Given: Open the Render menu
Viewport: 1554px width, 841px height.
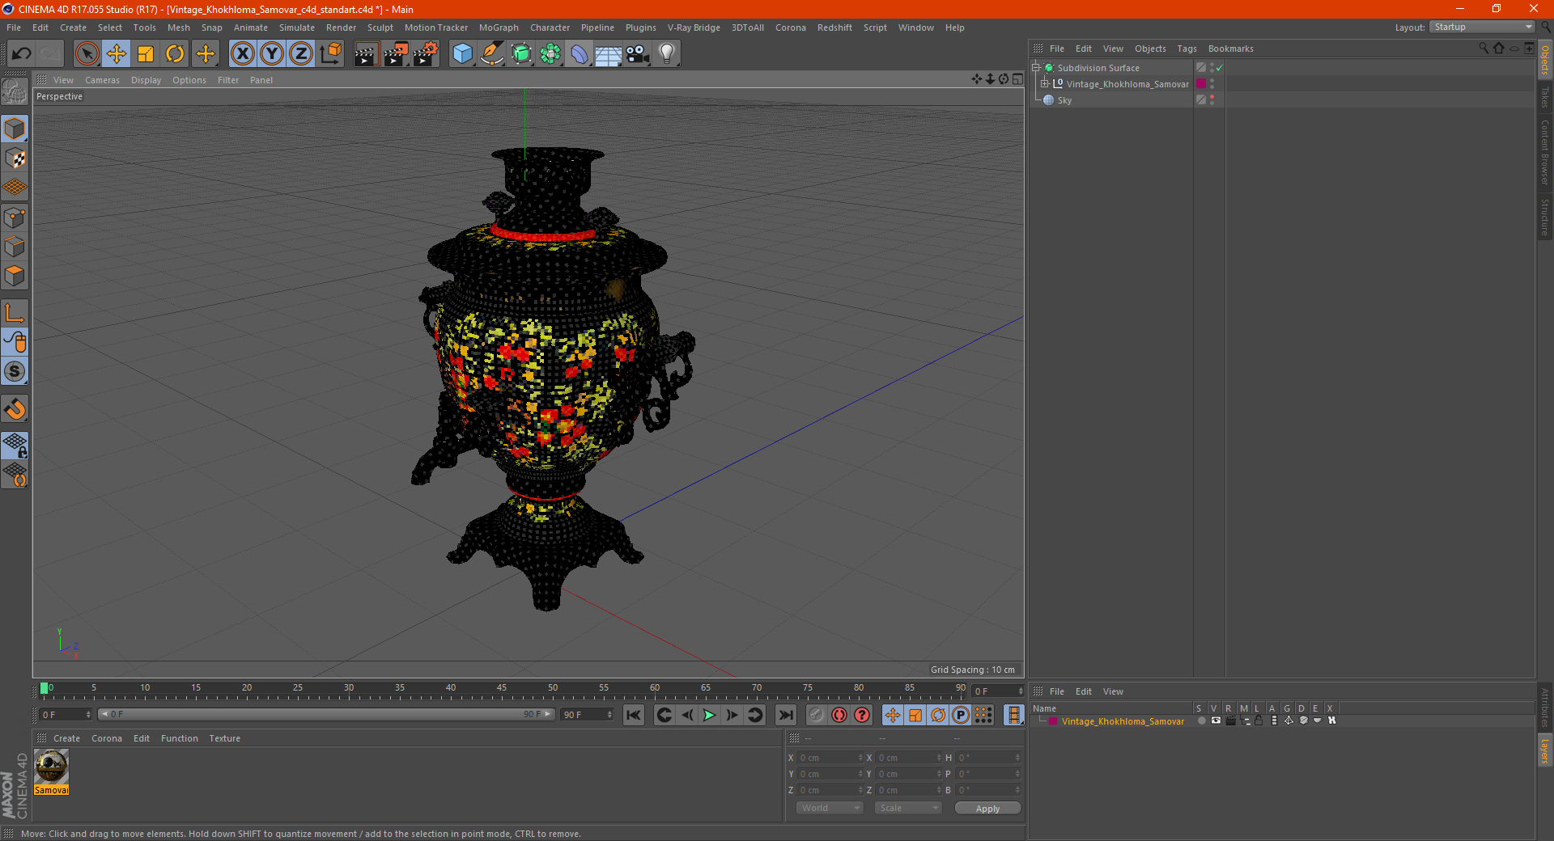Looking at the screenshot, I should [341, 27].
